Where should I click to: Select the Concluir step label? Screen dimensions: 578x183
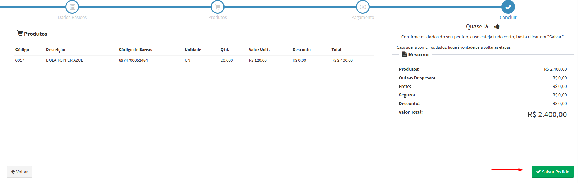[x=508, y=18]
